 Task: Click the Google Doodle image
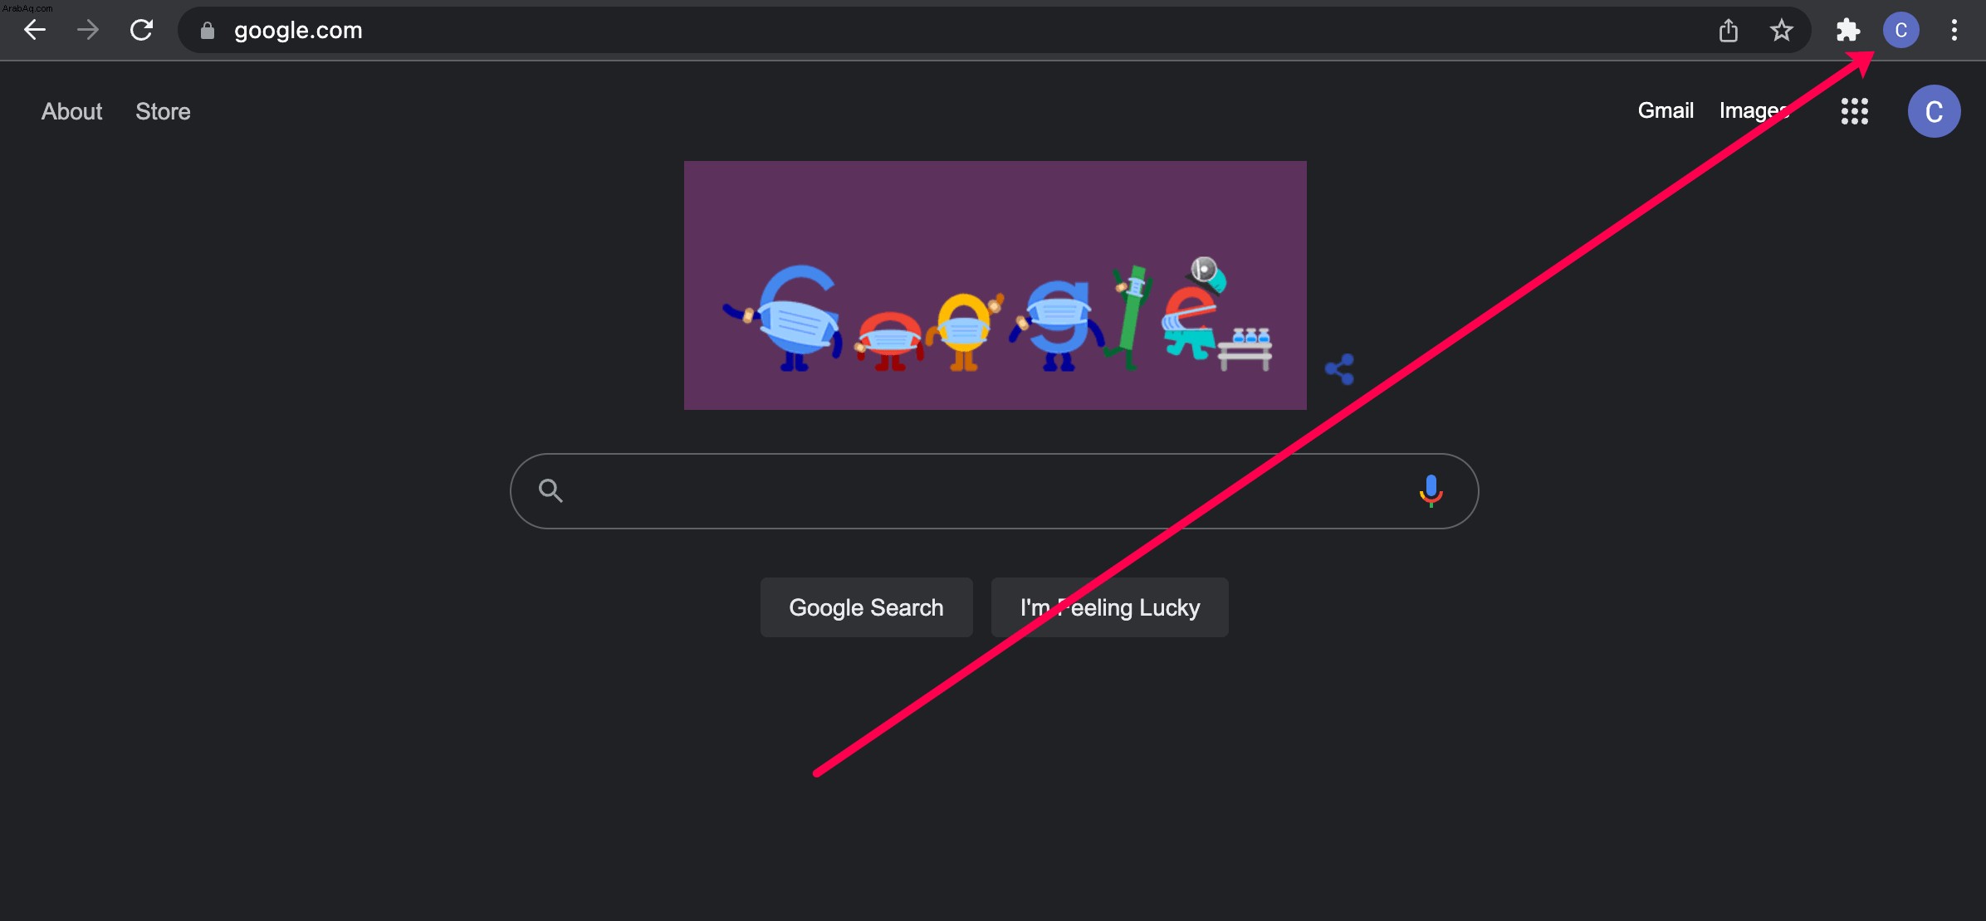click(995, 285)
